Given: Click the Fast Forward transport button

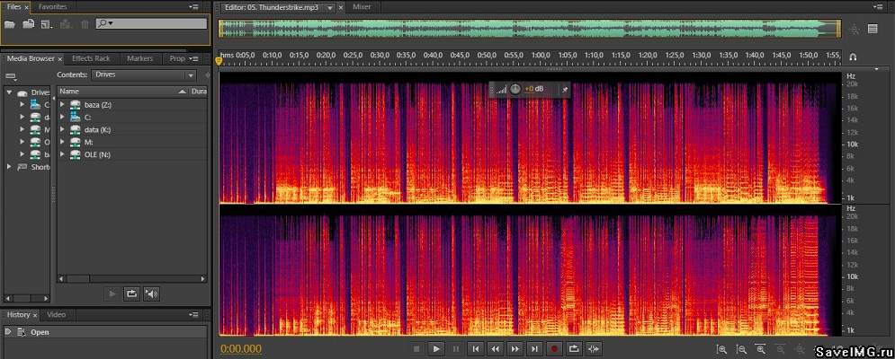Looking at the screenshot, I should coord(515,348).
